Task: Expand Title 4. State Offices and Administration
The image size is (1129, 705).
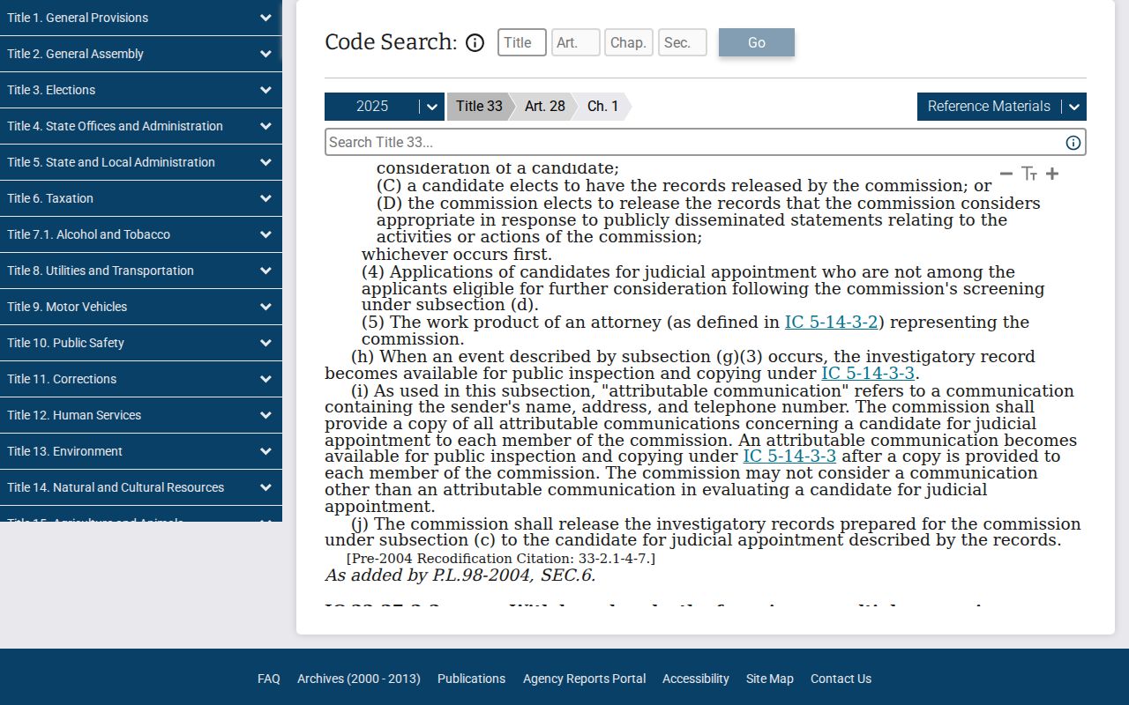Action: coord(141,126)
